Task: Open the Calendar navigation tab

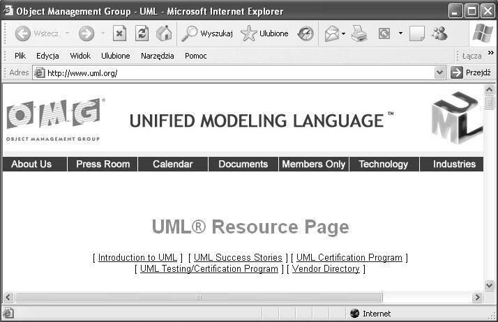Action: 173,164
